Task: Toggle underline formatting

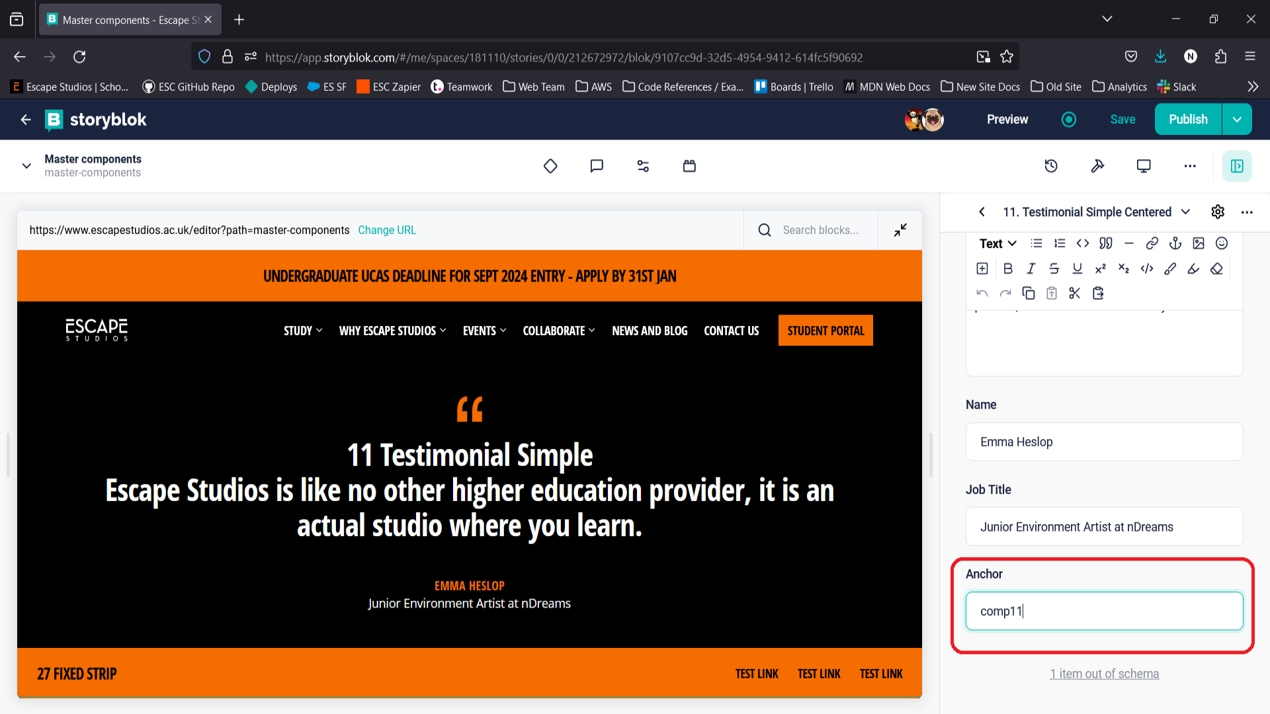Action: [x=1078, y=268]
